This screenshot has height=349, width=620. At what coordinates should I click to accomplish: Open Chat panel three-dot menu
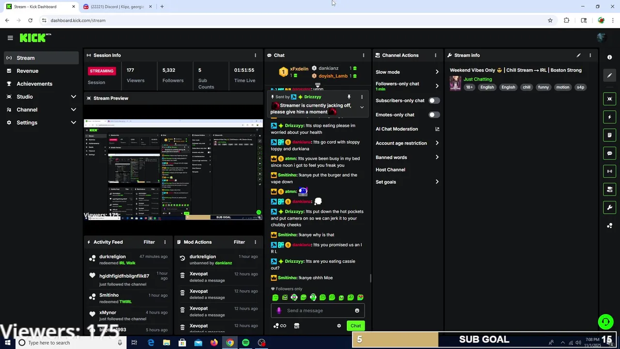pos(364,55)
